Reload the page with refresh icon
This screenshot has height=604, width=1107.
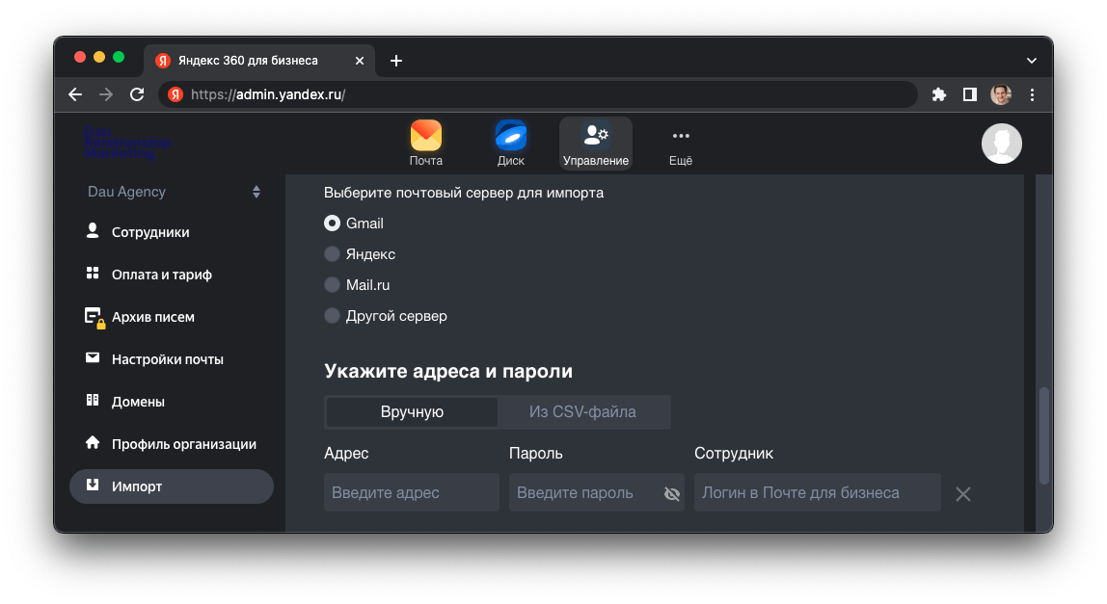tap(137, 94)
